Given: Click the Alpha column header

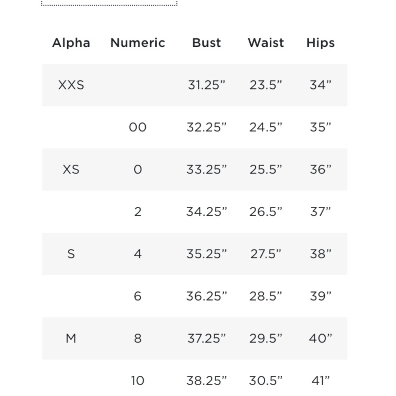Looking at the screenshot, I should tap(71, 43).
